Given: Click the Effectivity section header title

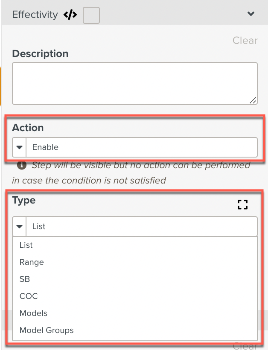Looking at the screenshot, I should [x=35, y=14].
